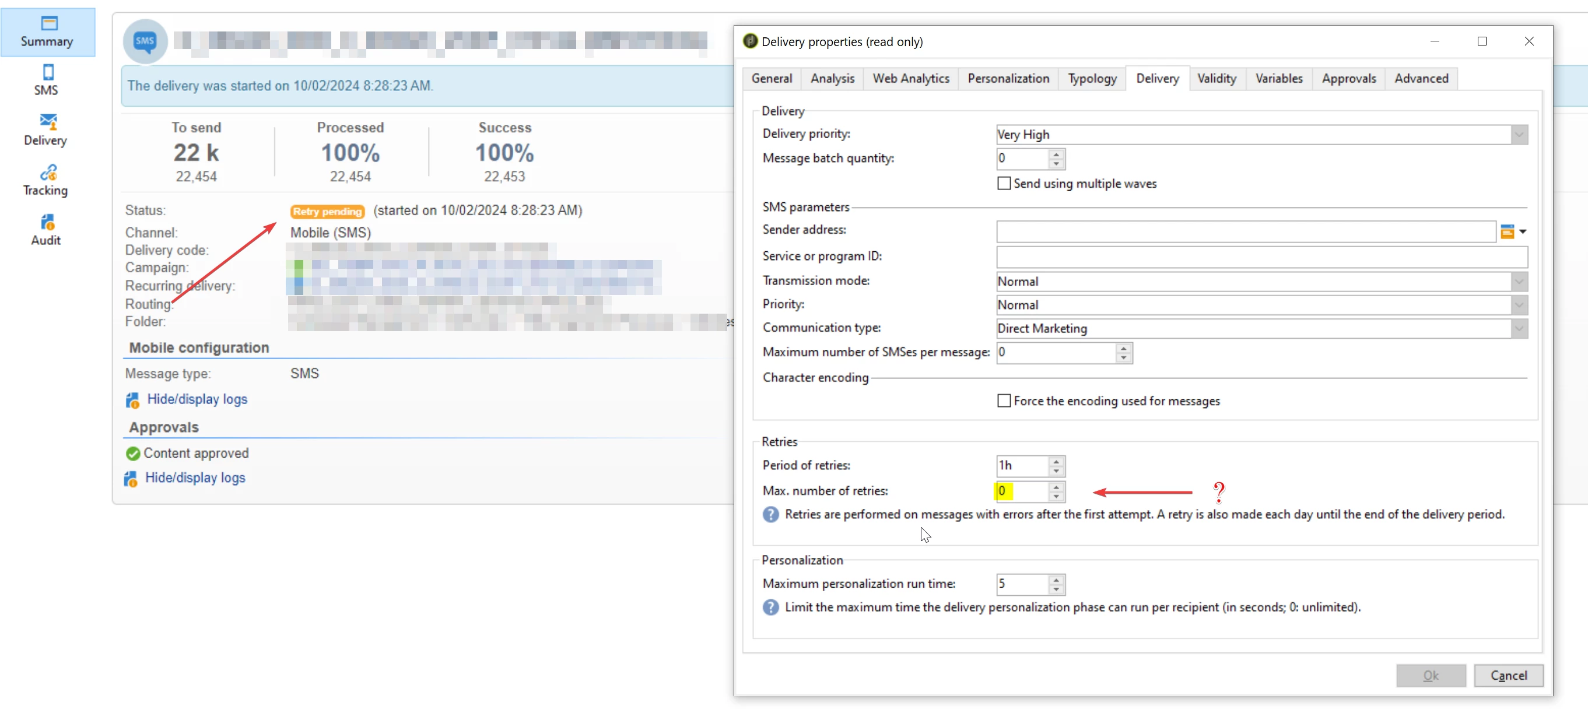Viewport: 1588px width, 713px height.
Task: Click the Retries help question icon
Action: [x=770, y=515]
